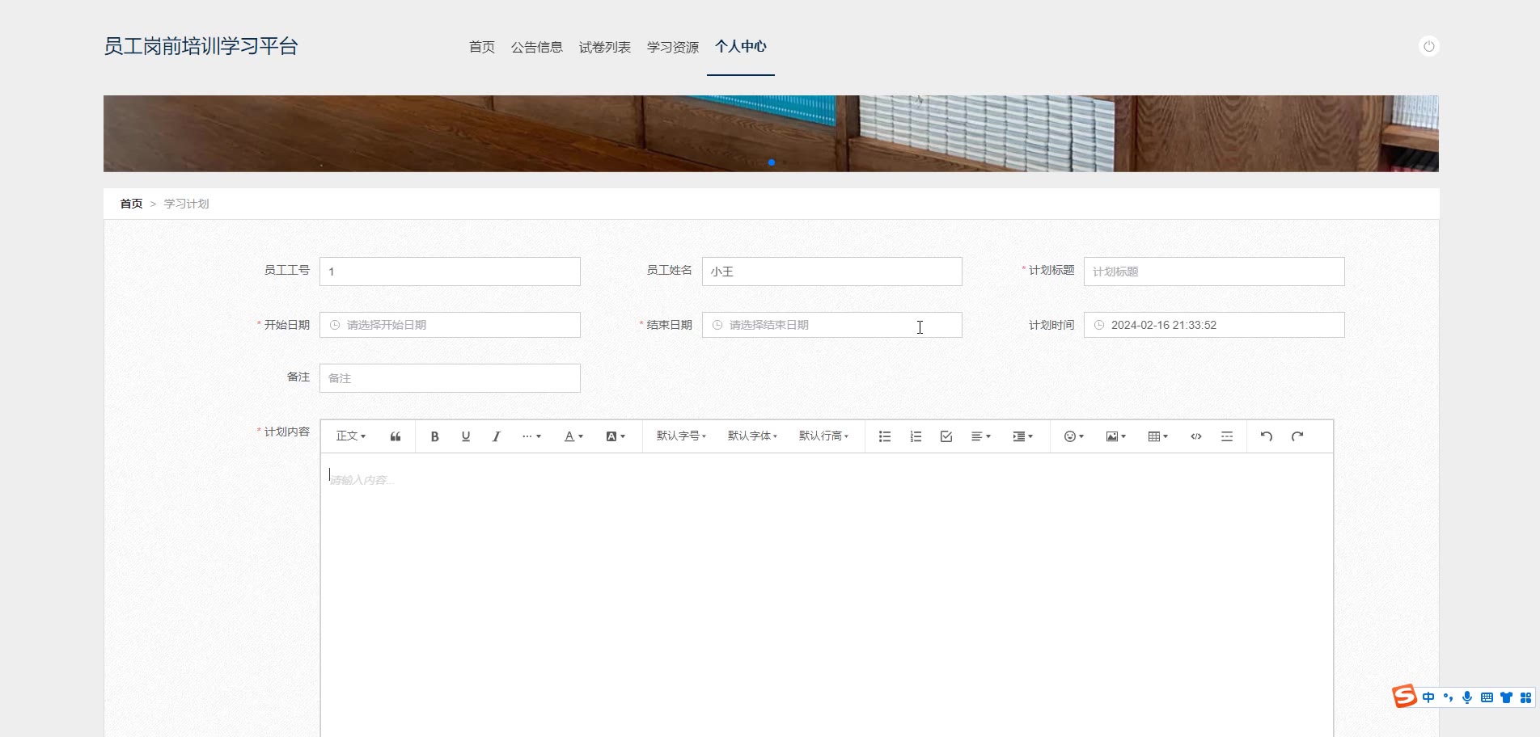
Task: Click the 首页 breadcrumb link
Action: pos(131,204)
